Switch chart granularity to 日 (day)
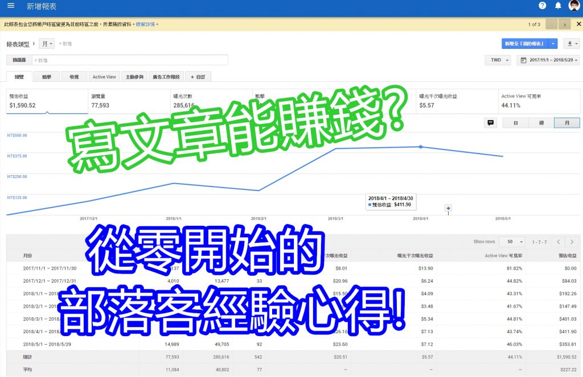This screenshot has width=583, height=377. 515,123
